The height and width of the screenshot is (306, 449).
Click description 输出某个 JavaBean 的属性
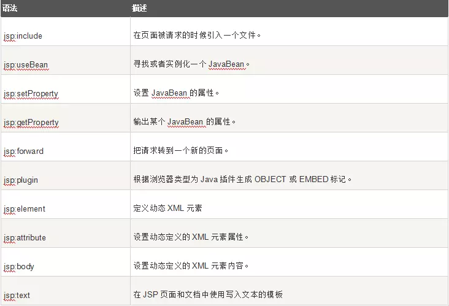tap(185, 122)
